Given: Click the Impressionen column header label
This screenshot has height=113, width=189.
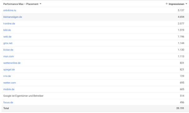Looking at the screenshot, I should [x=176, y=4].
